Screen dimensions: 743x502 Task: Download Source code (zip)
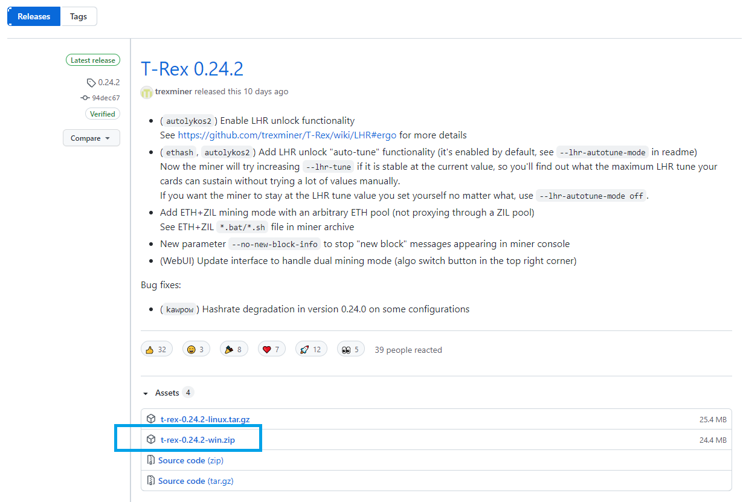191,460
